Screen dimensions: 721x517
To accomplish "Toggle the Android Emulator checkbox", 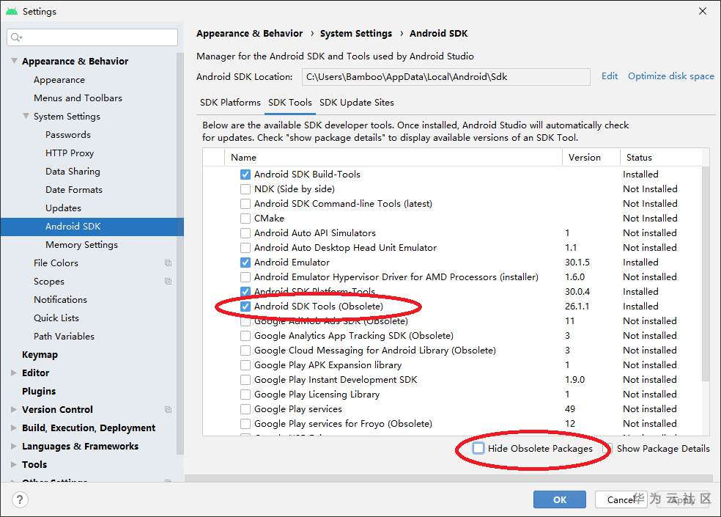I will point(245,263).
